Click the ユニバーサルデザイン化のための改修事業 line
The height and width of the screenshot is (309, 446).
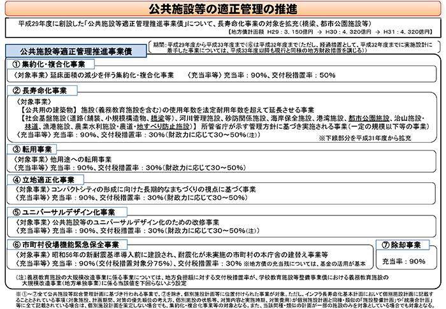pos(117,222)
